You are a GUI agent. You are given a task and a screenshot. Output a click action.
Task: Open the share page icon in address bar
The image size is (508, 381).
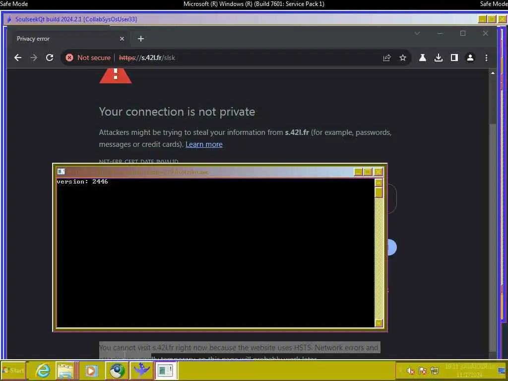point(387,58)
